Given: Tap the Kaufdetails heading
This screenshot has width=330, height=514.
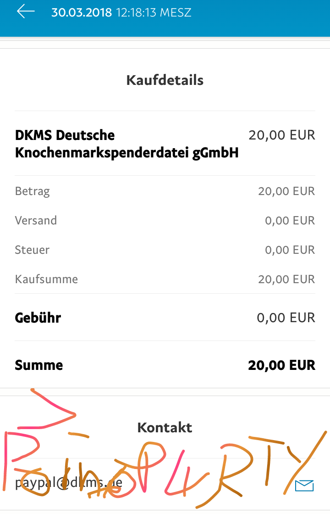Looking at the screenshot, I should [165, 80].
